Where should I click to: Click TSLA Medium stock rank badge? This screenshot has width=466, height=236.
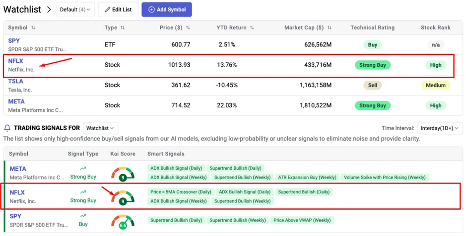click(x=436, y=85)
